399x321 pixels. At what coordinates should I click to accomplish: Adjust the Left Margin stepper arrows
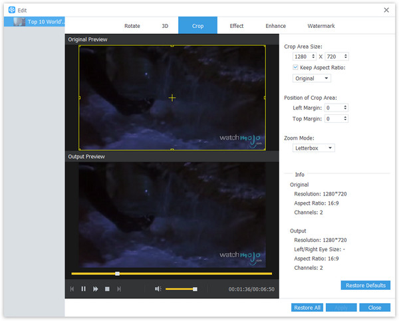[x=345, y=108]
